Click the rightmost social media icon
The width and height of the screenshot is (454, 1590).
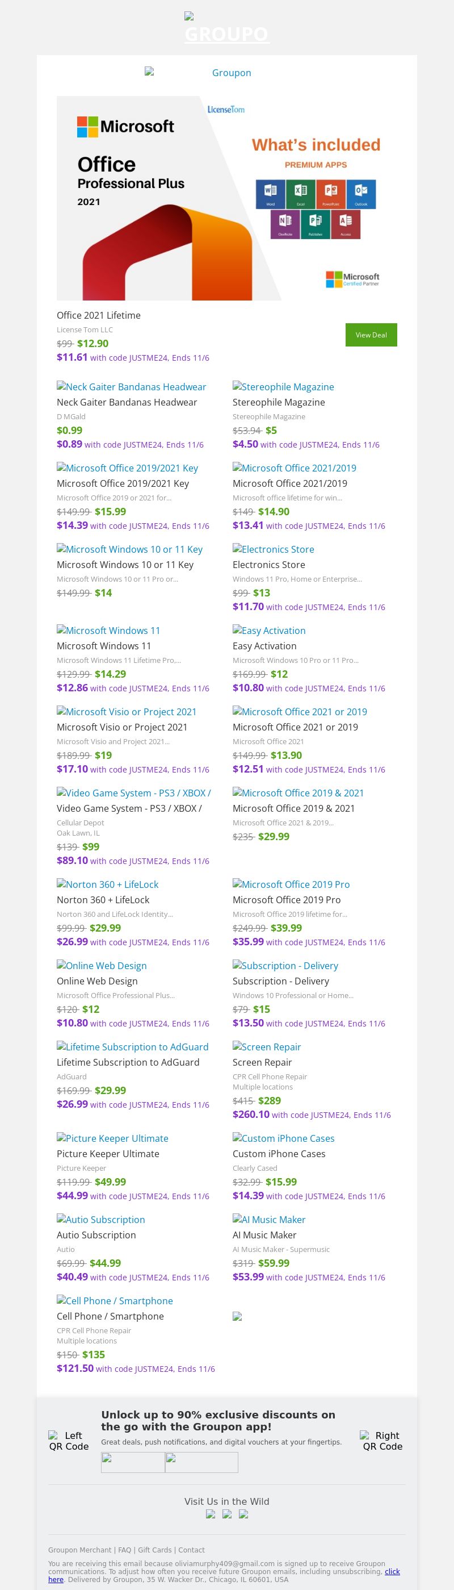click(x=243, y=1514)
